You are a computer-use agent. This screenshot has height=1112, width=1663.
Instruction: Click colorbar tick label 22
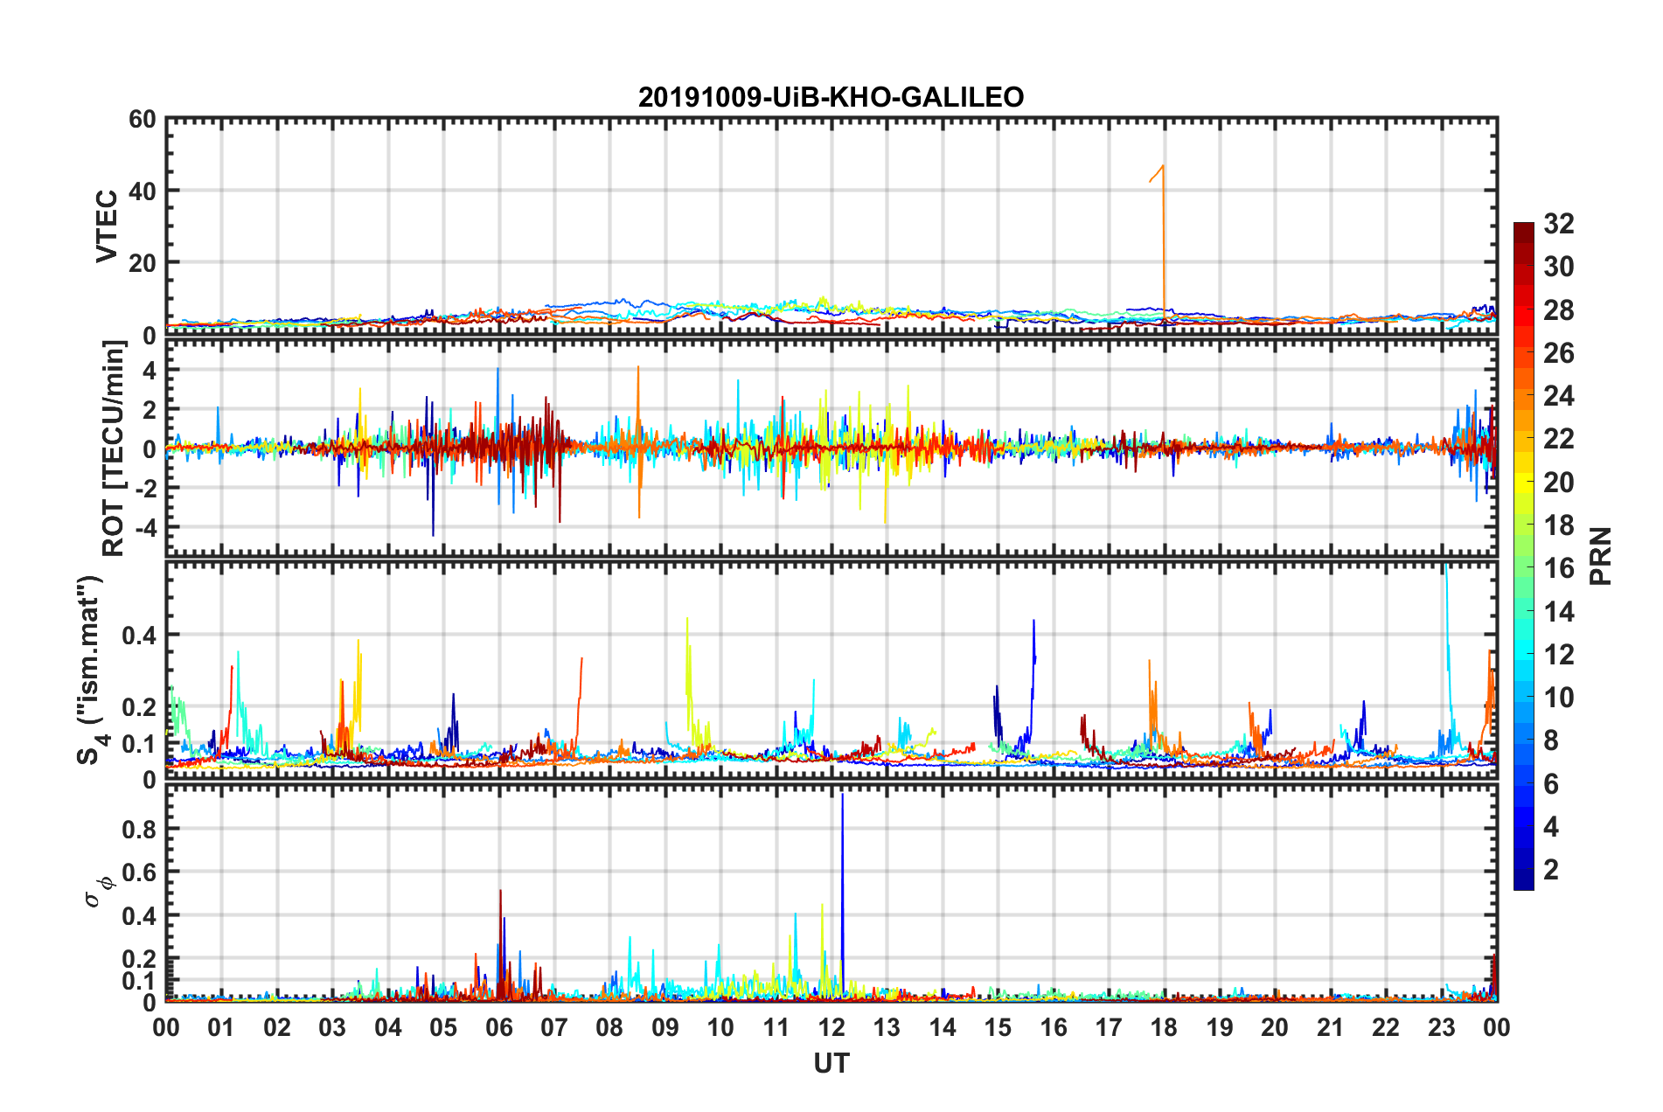point(1559,439)
